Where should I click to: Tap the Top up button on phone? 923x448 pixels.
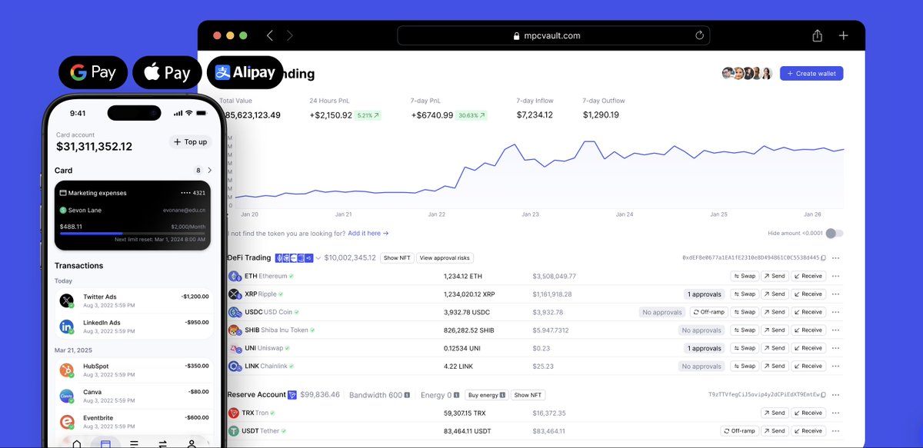coord(190,142)
